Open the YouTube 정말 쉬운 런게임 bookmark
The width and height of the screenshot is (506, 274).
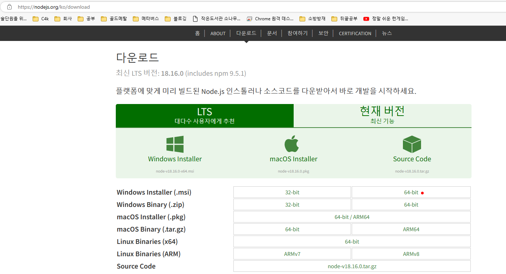point(386,19)
